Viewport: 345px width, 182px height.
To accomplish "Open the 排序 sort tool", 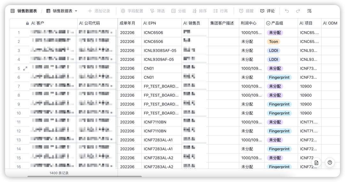I will tap(200, 11).
